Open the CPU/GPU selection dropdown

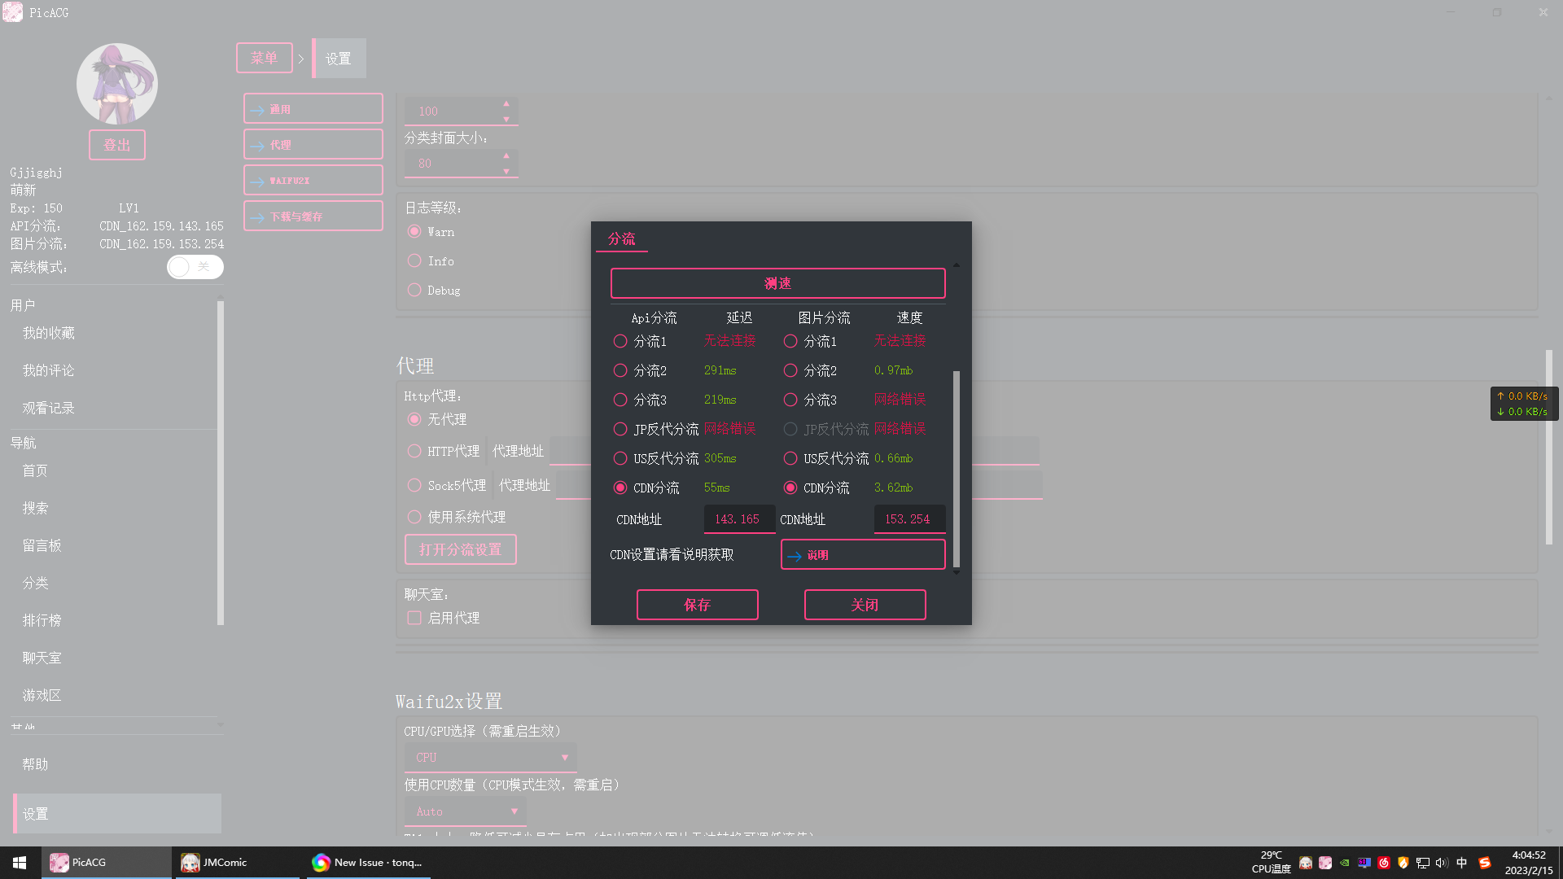[491, 757]
